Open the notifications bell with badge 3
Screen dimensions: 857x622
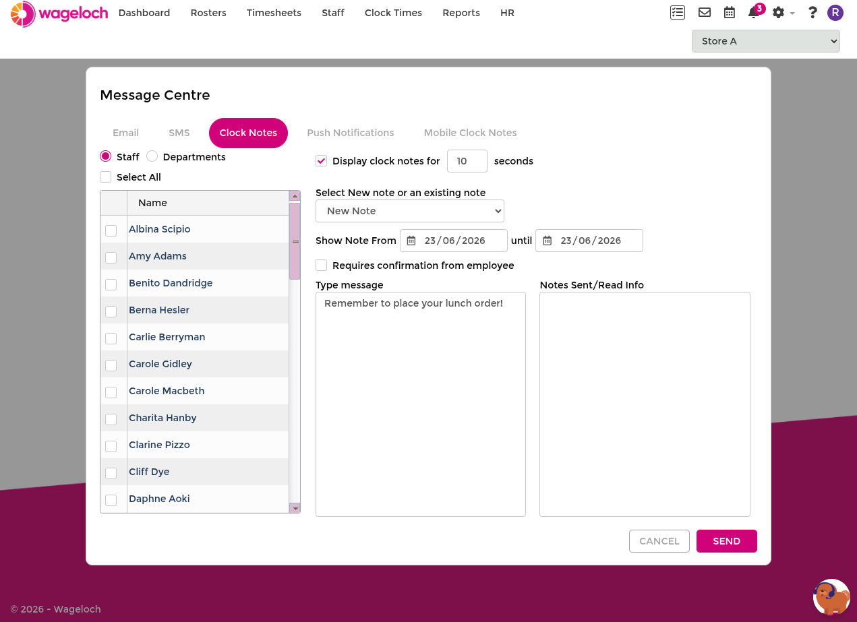click(x=755, y=12)
